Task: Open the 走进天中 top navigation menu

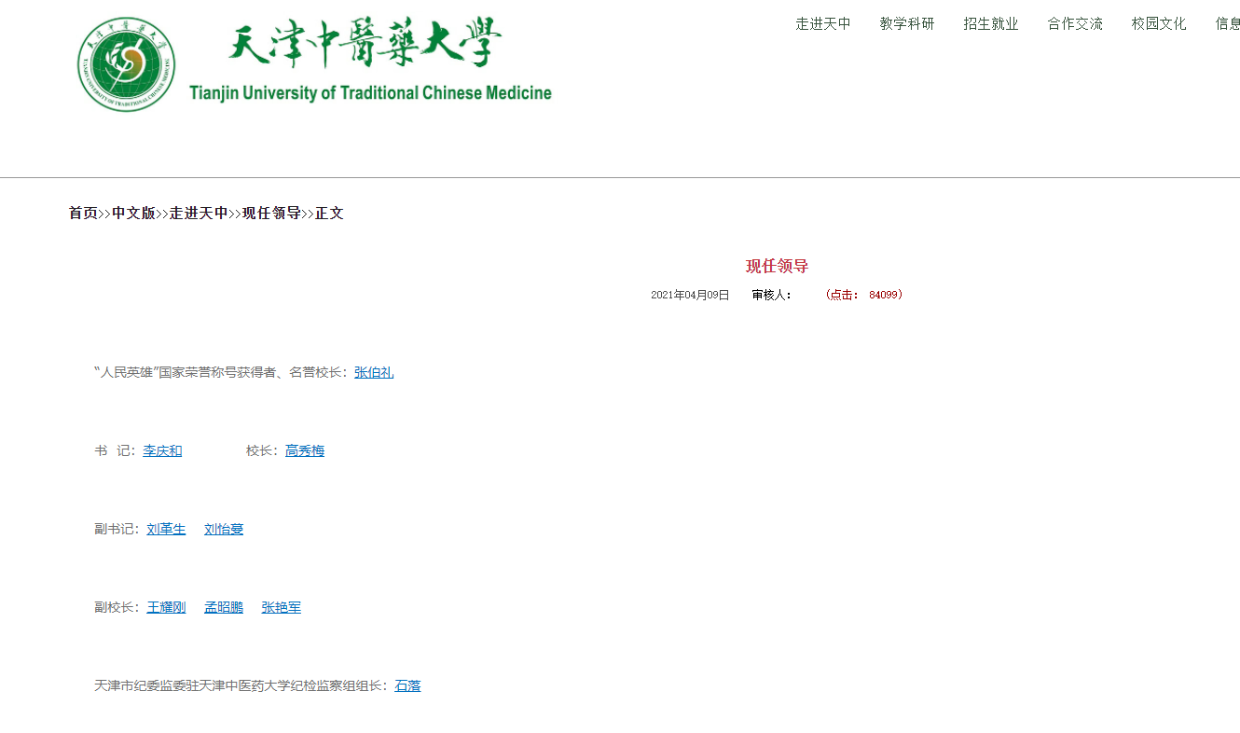Action: 822,24
